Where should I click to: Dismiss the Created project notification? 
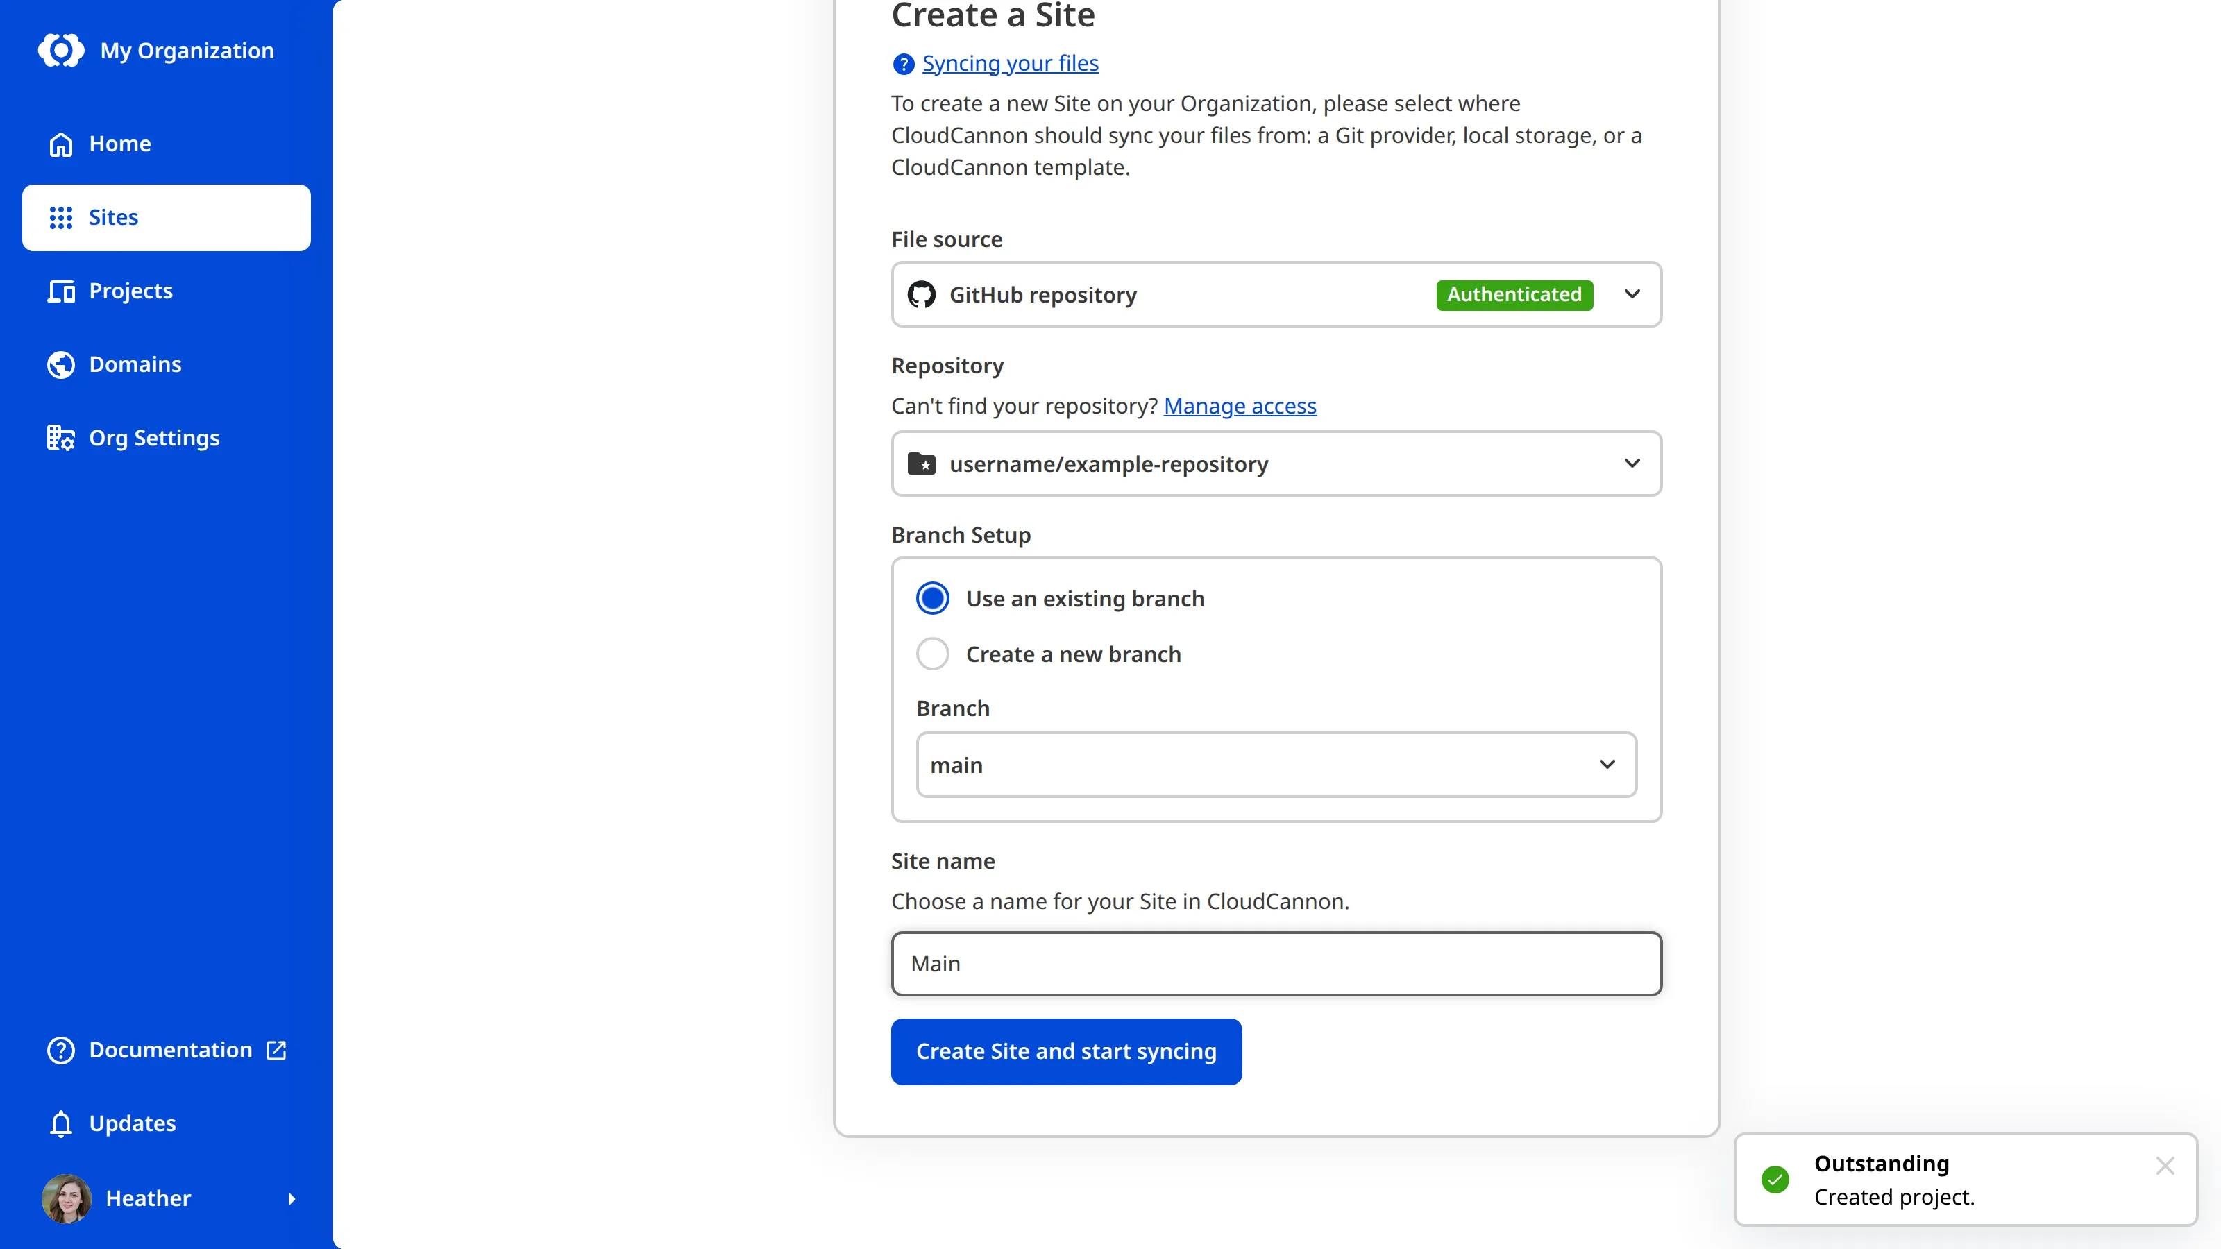coord(2165,1166)
